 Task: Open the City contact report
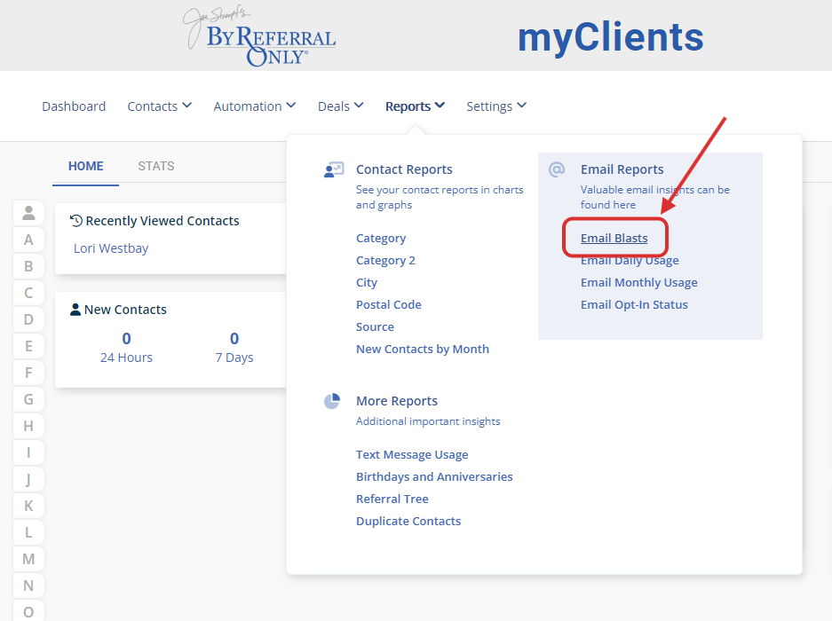click(367, 283)
